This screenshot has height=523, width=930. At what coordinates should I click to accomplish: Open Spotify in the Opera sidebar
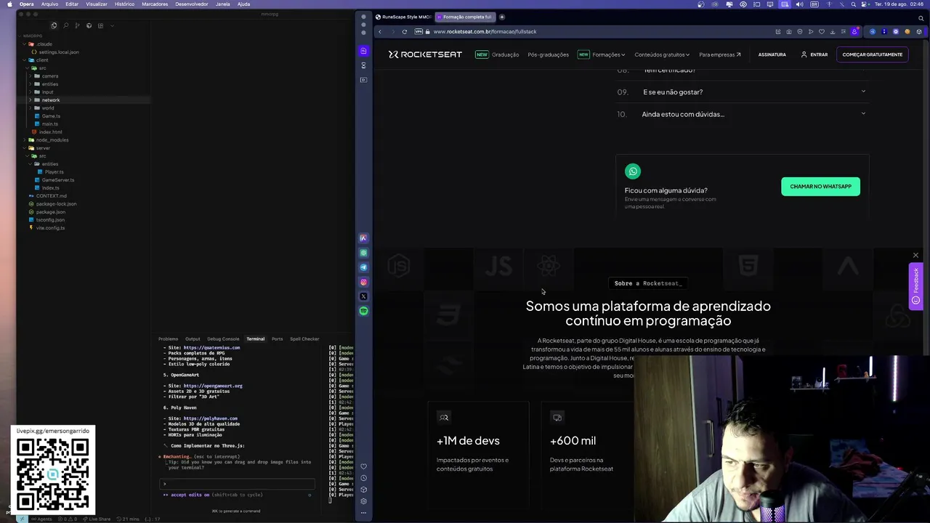click(x=364, y=311)
